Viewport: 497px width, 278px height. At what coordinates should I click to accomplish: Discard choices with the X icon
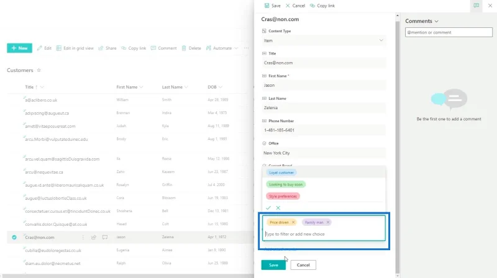pos(278,208)
